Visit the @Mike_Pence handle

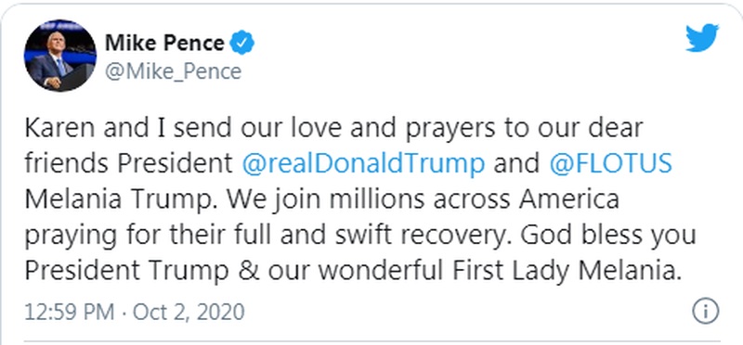[x=173, y=72]
